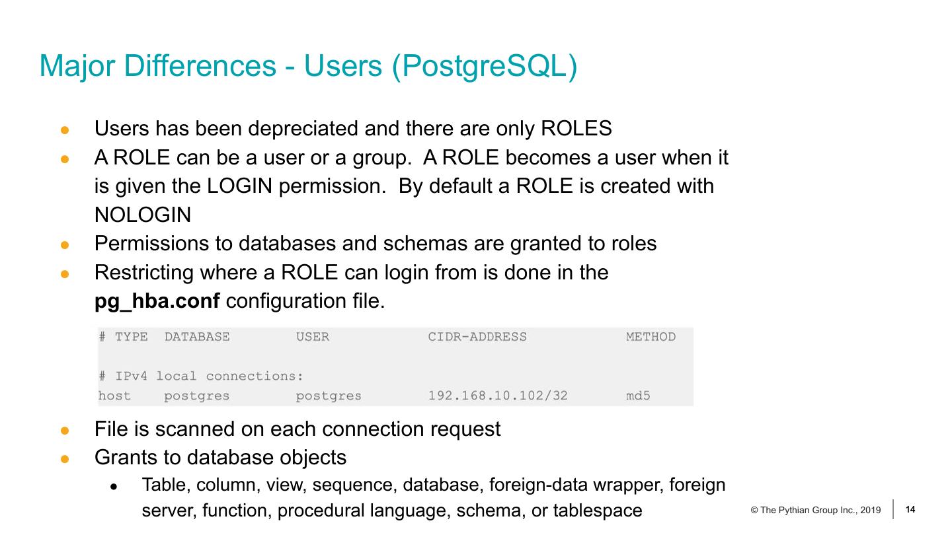Click the '© The Pythian Group Inc., 2019' footer

pyautogui.click(x=816, y=510)
